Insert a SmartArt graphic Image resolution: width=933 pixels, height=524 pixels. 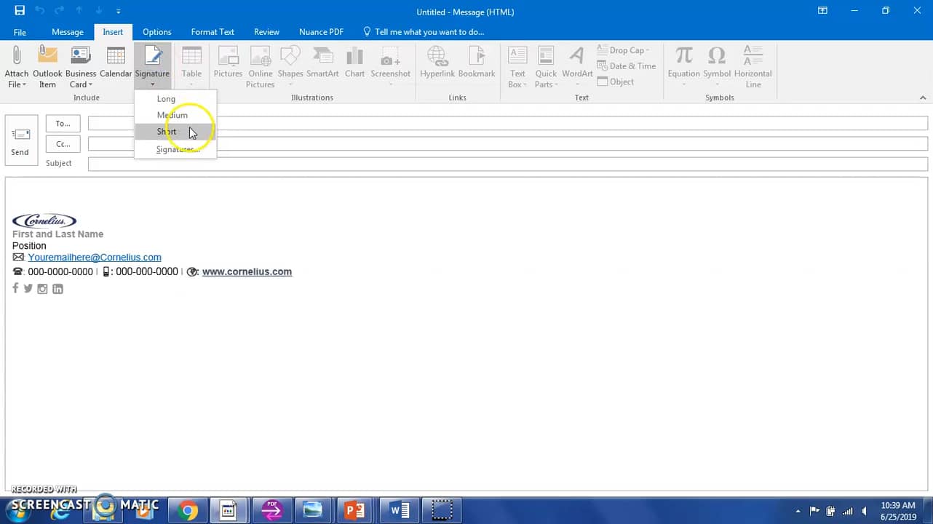[x=322, y=62]
